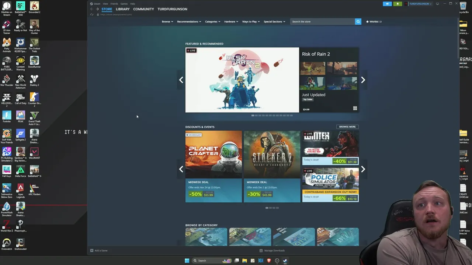Open Manage Downloads
Image resolution: width=472 pixels, height=265 pixels.
tap(272, 251)
